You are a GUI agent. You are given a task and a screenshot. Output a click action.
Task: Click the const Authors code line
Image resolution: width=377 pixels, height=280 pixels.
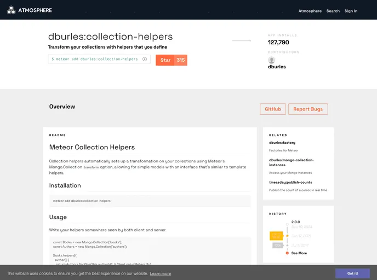tap(90, 247)
